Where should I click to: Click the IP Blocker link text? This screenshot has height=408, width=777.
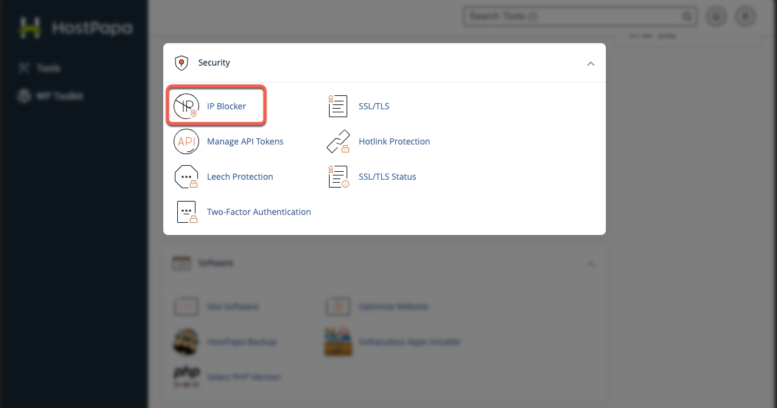pos(226,106)
